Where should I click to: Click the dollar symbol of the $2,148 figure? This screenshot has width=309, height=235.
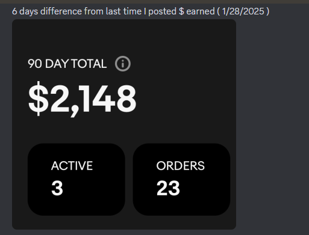(x=39, y=99)
